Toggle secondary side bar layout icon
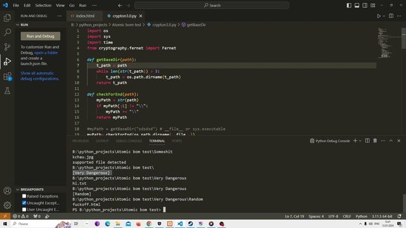This screenshot has width=406, height=228. click(365, 6)
